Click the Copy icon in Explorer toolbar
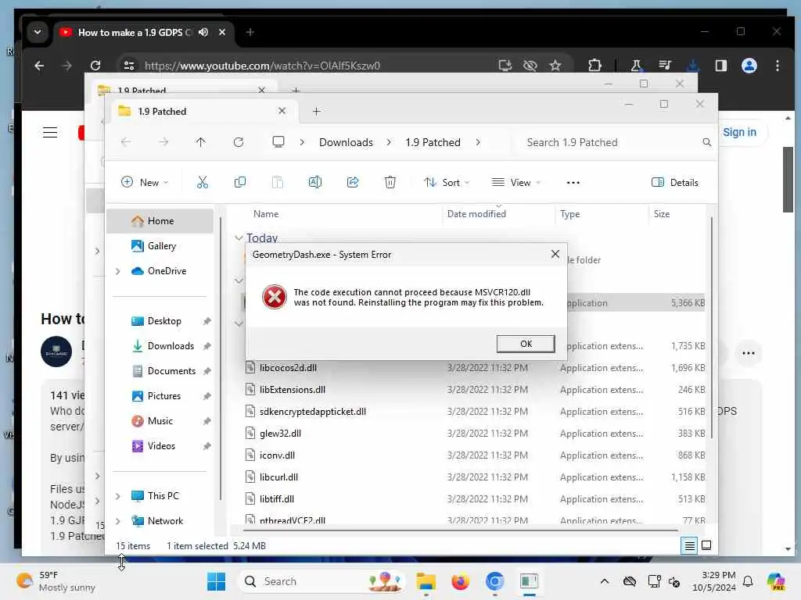The width and height of the screenshot is (801, 600). [x=239, y=182]
